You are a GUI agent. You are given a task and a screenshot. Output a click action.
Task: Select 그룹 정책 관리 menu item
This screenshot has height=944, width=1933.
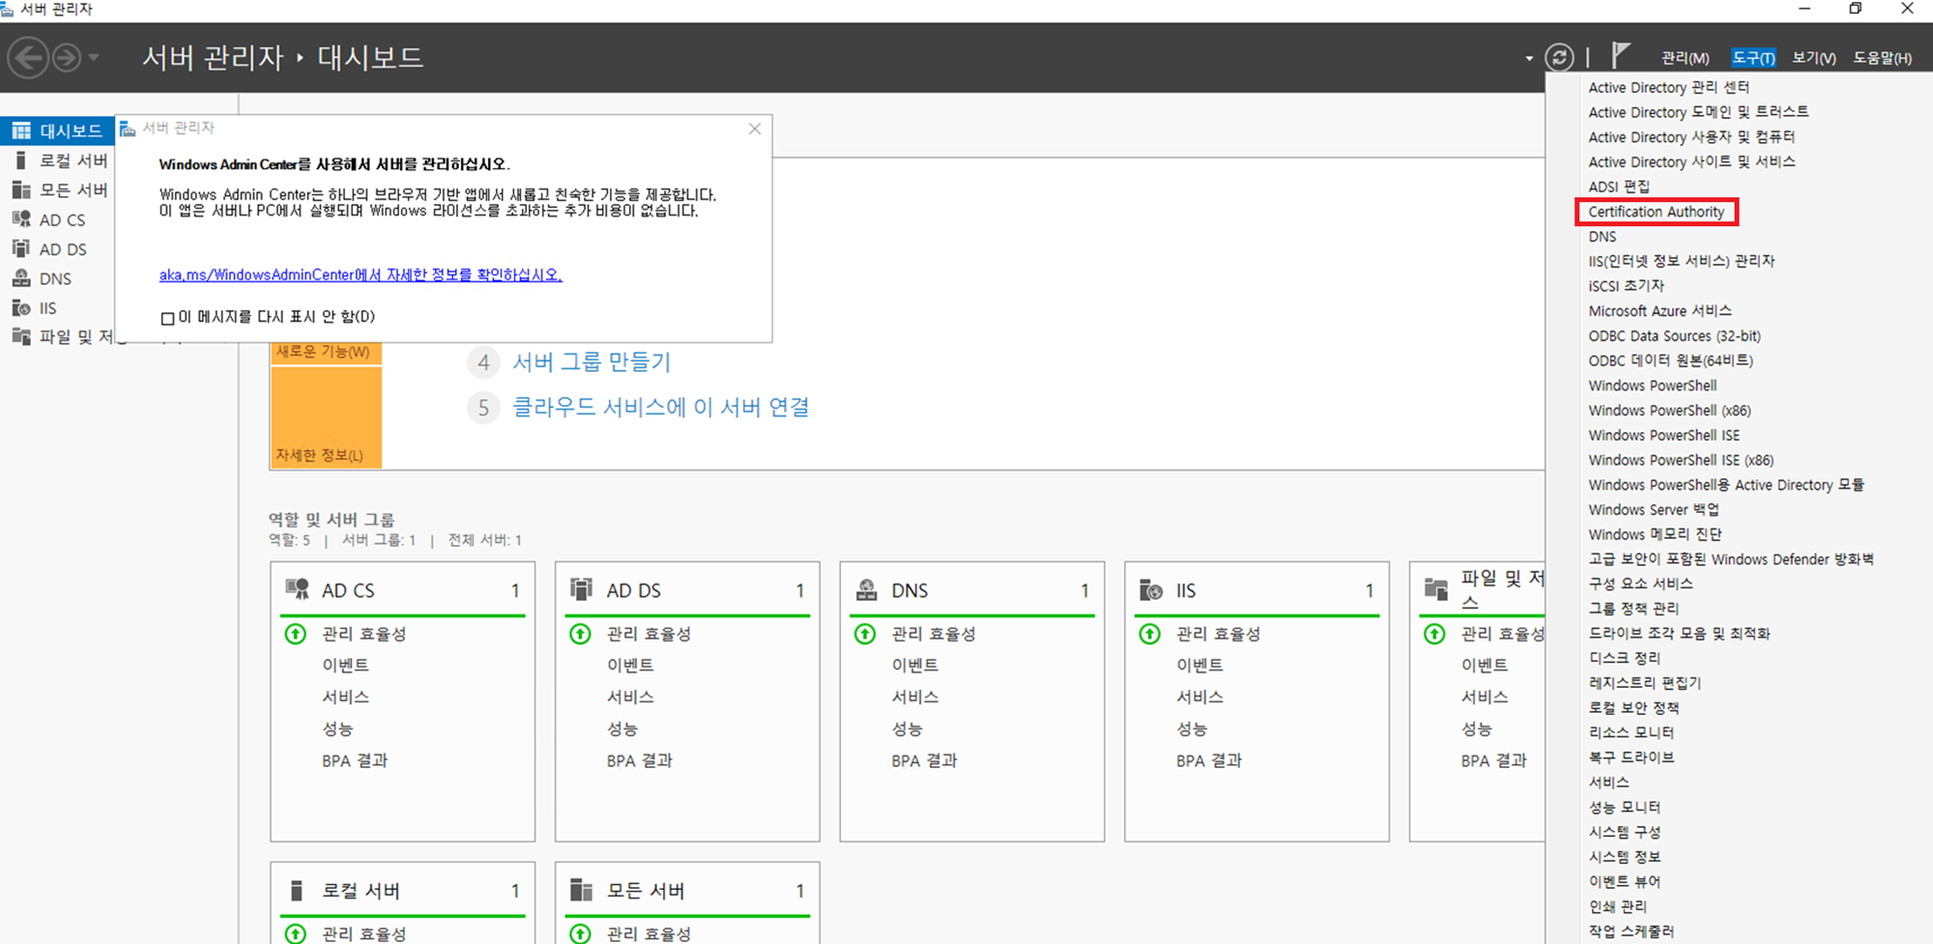(x=1634, y=609)
